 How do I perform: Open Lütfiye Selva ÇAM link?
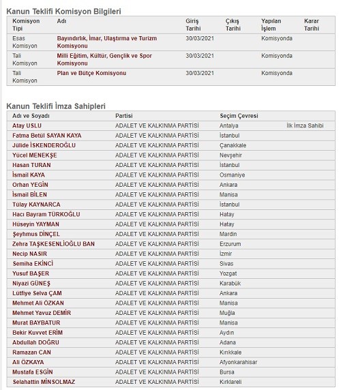point(37,293)
